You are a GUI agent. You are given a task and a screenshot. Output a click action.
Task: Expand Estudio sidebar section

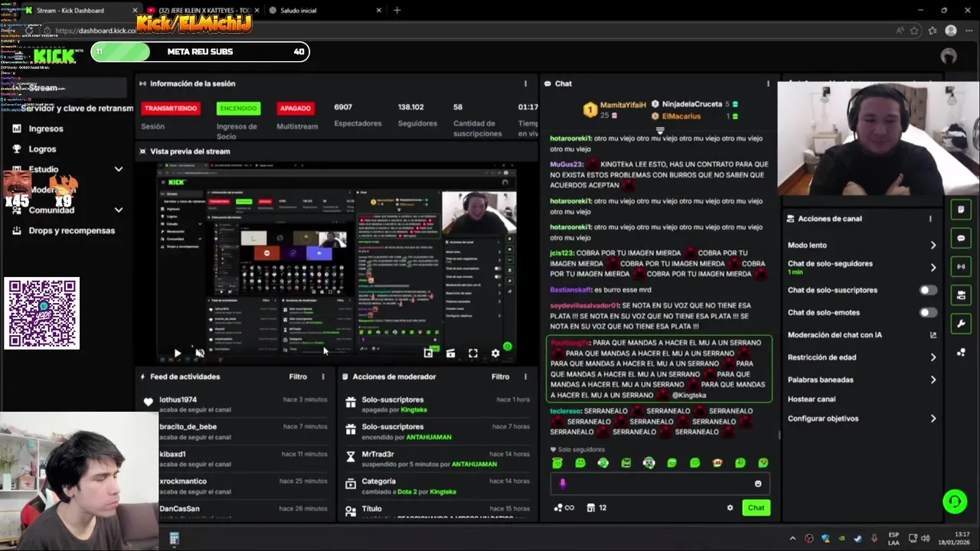coord(119,169)
